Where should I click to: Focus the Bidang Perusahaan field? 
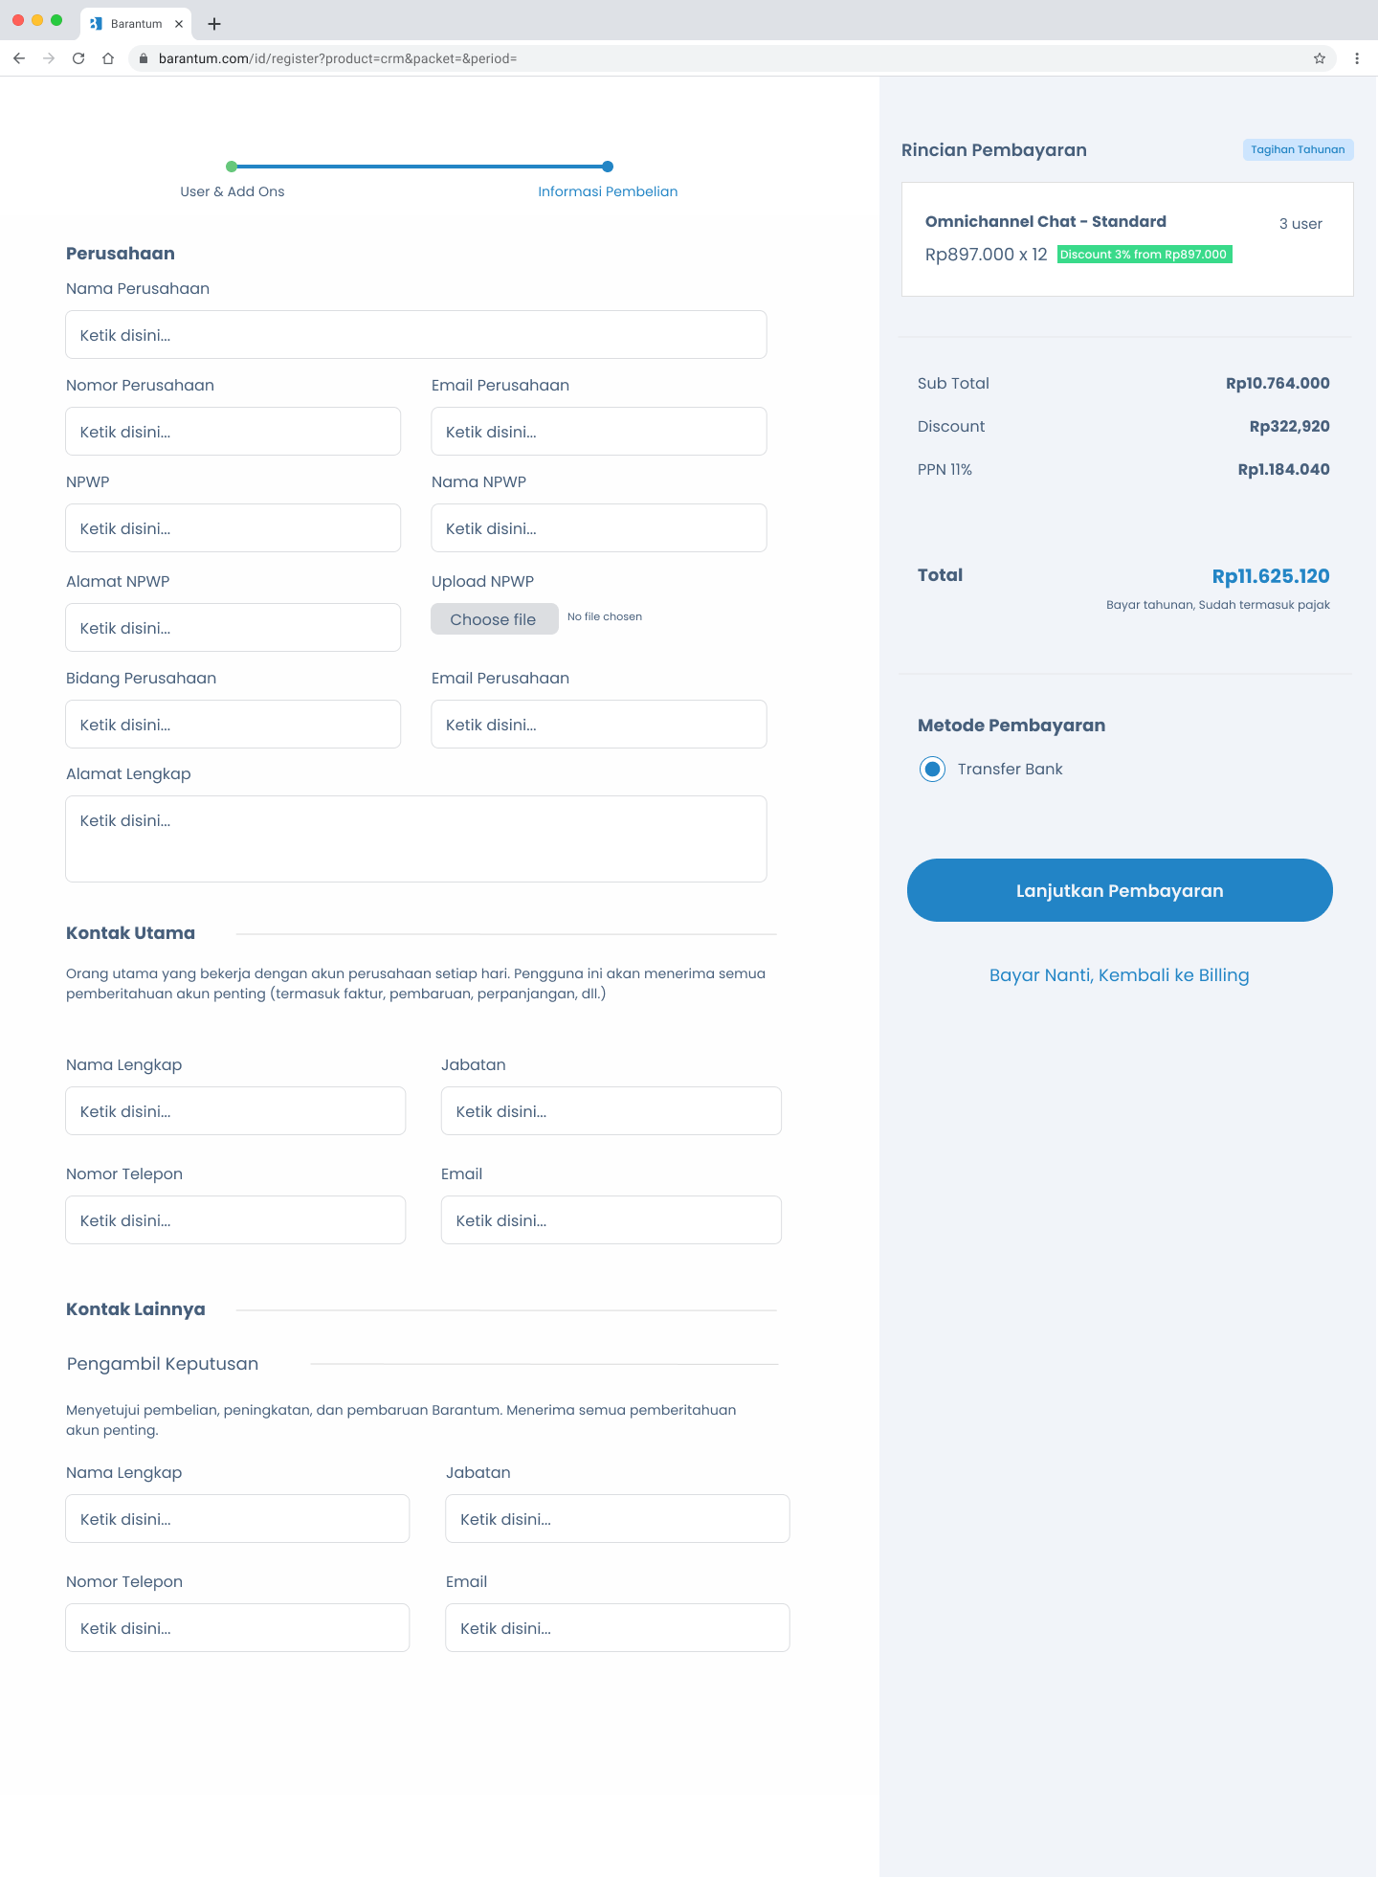pos(233,725)
